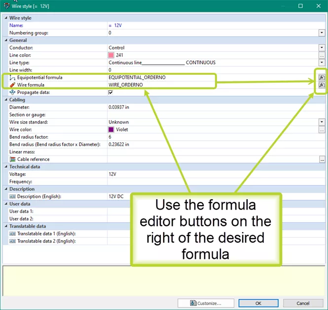Open Line color picker ellipsis button
Screen dimensions: 328x310
point(322,56)
